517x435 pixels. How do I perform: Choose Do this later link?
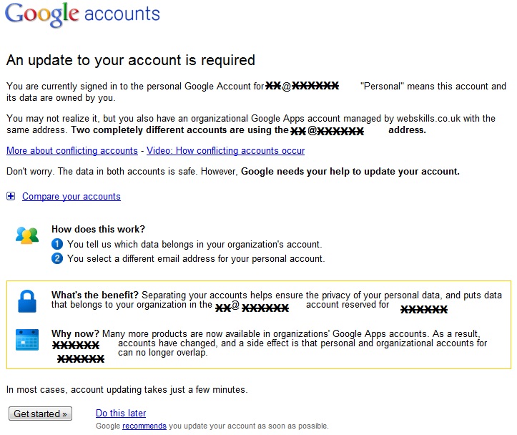tap(121, 413)
